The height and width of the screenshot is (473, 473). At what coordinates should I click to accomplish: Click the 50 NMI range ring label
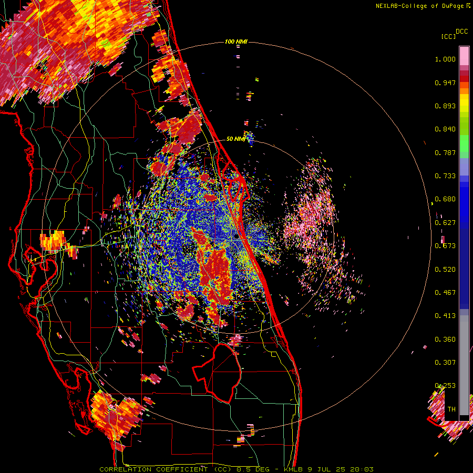tap(236, 139)
